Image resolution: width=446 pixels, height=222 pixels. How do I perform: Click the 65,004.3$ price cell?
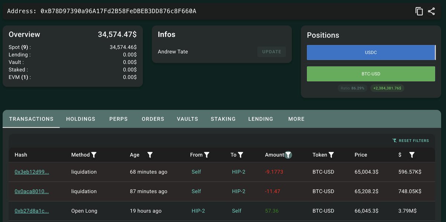coord(366,172)
